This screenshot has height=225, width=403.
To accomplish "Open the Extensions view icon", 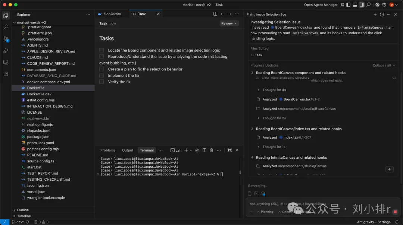I will pos(6,74).
